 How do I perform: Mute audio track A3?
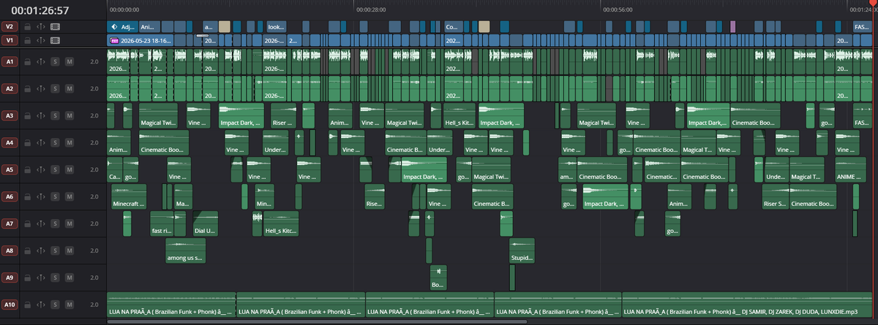tap(70, 116)
